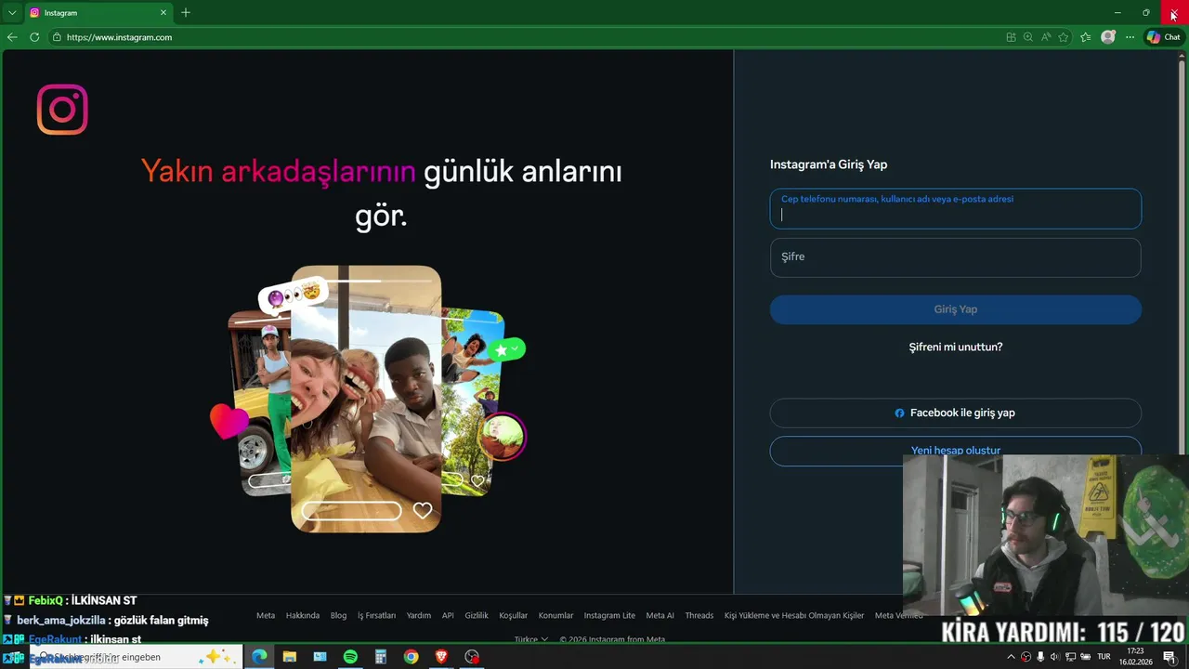Open Google Chrome from taskbar
The height and width of the screenshot is (669, 1189).
[x=411, y=657]
